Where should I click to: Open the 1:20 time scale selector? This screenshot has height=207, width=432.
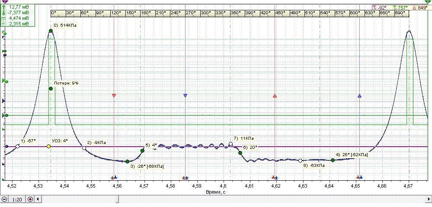[17, 199]
